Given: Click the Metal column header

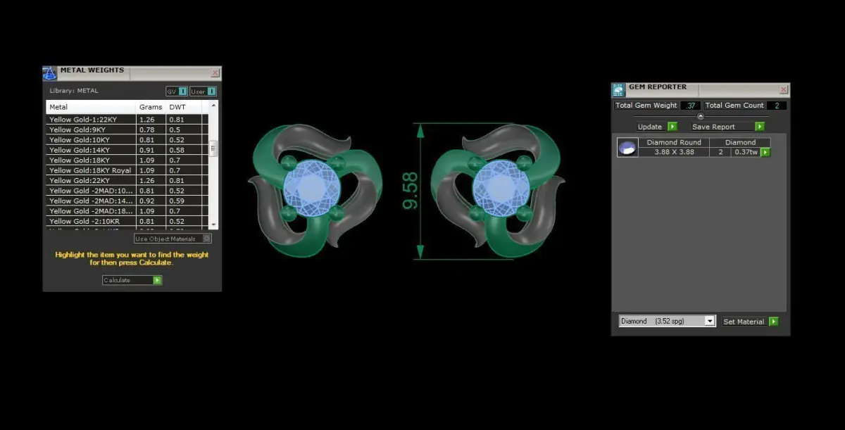Looking at the screenshot, I should click(x=91, y=107).
